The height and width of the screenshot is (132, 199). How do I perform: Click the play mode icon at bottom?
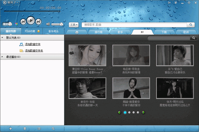[x=39, y=129]
